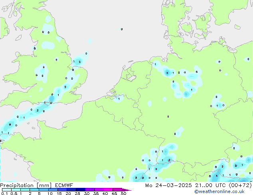Click the legend scale label '40'

coord(105,193)
